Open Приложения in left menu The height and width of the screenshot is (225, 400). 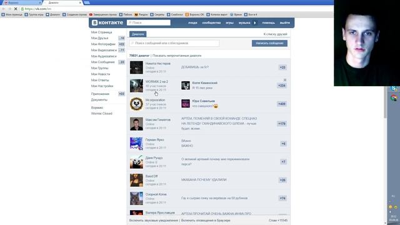pyautogui.click(x=100, y=94)
